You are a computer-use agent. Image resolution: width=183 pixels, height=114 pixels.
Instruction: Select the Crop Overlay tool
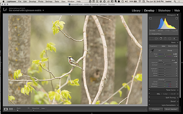(151, 39)
